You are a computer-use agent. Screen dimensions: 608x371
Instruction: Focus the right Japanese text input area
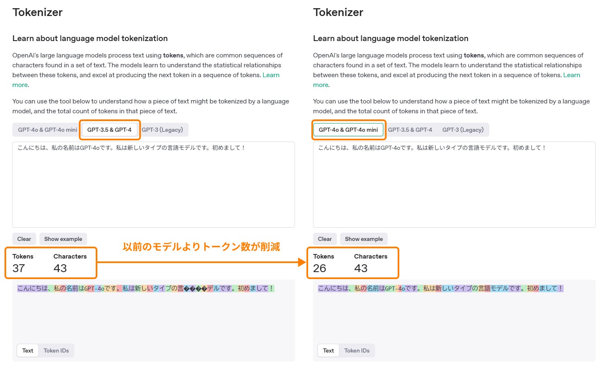[x=454, y=185]
